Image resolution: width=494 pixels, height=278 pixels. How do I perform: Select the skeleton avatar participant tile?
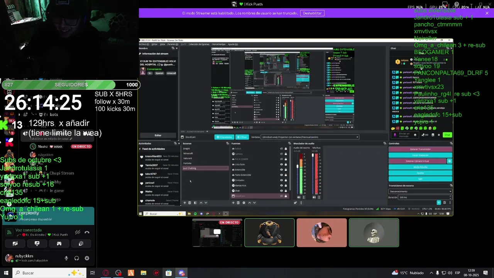pyautogui.click(x=374, y=232)
